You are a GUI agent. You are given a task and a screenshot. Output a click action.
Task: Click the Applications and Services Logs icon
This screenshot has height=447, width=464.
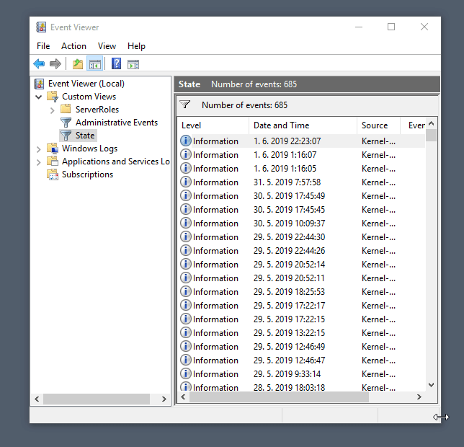[53, 161]
